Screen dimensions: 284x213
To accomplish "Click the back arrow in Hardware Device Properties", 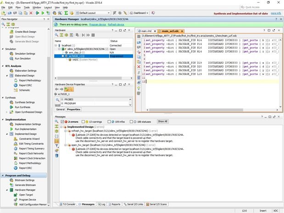I will [57, 89].
